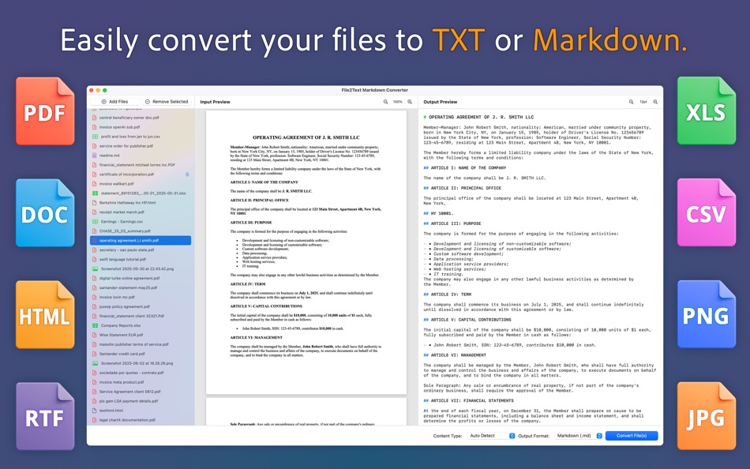Screen dimensions: 750x469
Task: Select the highlighted operating agreement j.r.smith.pdf row
Action: [141, 241]
